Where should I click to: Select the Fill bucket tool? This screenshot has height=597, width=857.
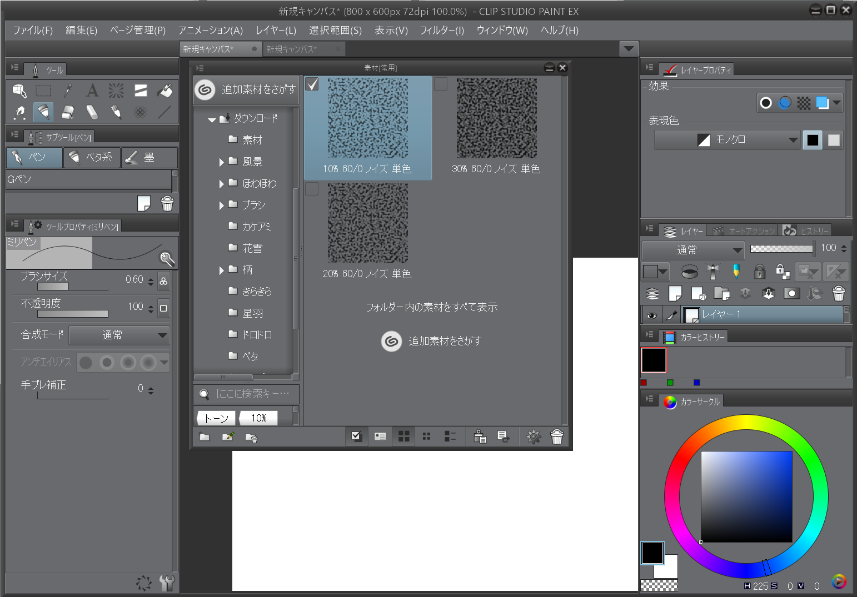click(165, 91)
